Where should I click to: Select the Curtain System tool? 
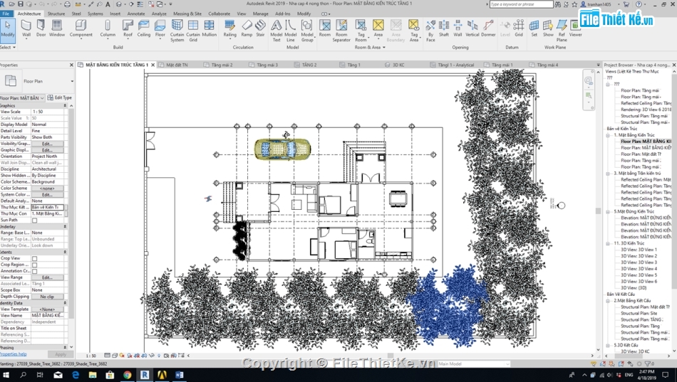coord(177,31)
